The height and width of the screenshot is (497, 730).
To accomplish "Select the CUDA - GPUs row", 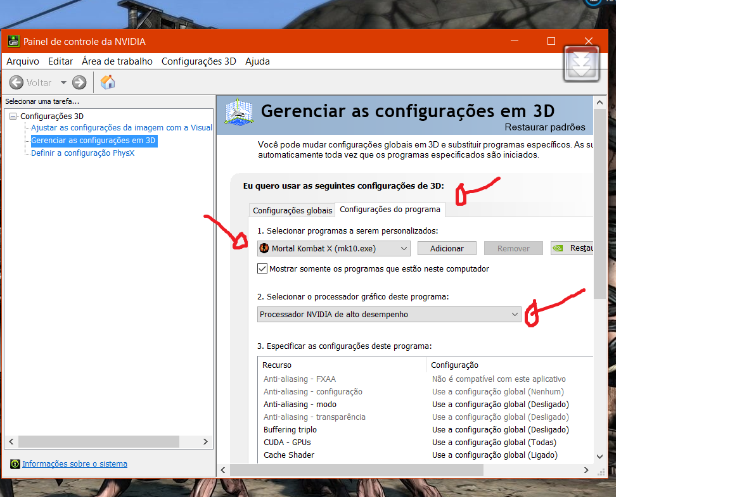I will [x=425, y=442].
